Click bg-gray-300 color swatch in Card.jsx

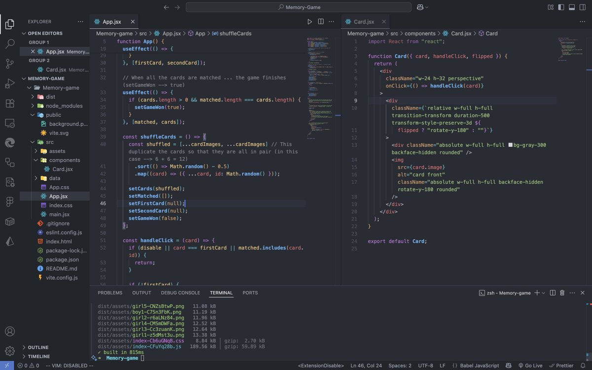(x=510, y=145)
